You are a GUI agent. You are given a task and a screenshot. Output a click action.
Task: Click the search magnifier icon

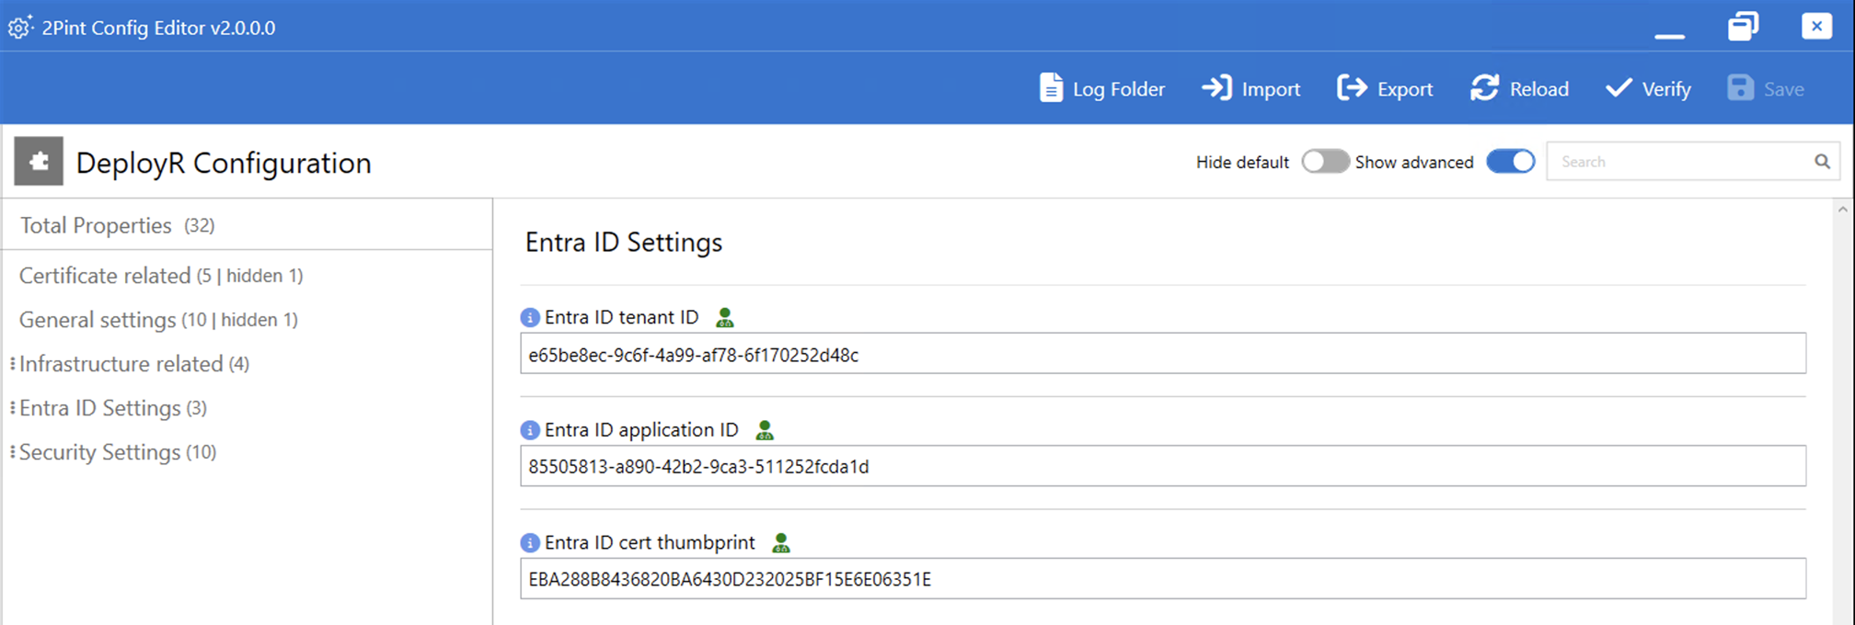click(1822, 162)
